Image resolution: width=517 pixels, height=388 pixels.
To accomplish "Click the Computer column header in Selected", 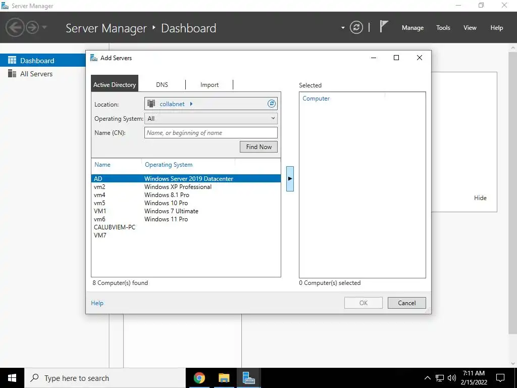I will coord(316,99).
